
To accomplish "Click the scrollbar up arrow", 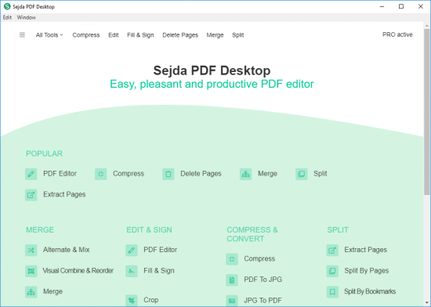I will tap(426, 26).
